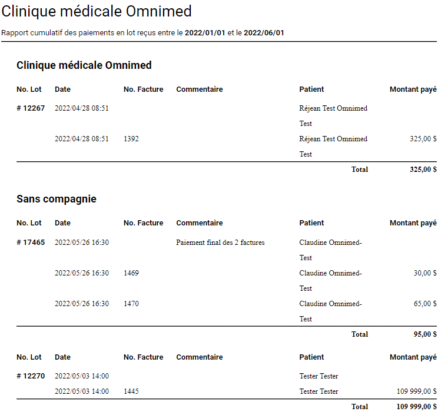441x415 pixels.
Task: Click the bold 325,00 $ total amount
Action: tap(423, 170)
